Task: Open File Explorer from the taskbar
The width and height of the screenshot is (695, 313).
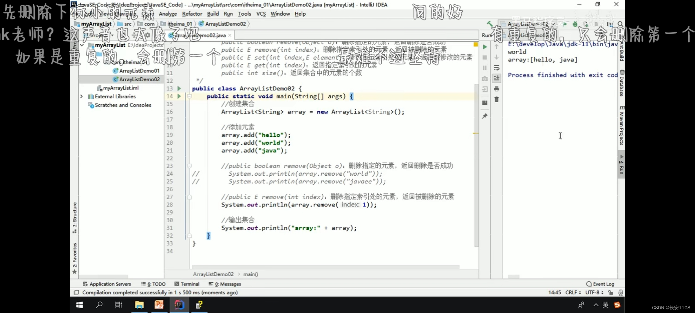Action: pos(139,305)
